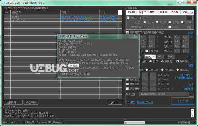Enable the 码率调整 checkbox
Screen dimensions: 198x126
127,89
